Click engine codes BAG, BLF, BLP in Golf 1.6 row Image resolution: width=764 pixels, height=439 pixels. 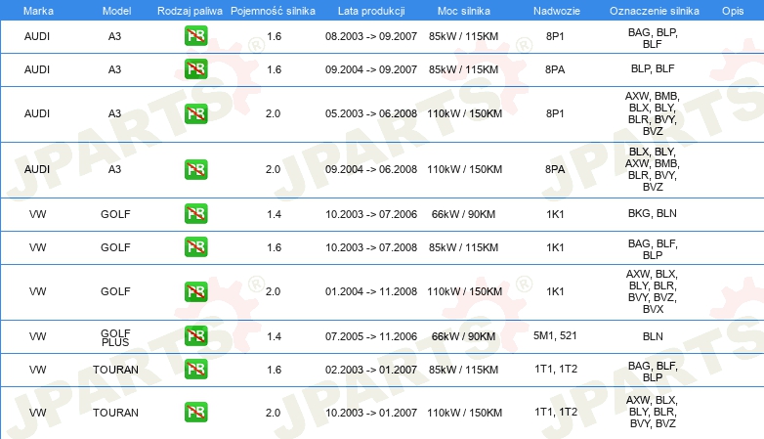653,249
